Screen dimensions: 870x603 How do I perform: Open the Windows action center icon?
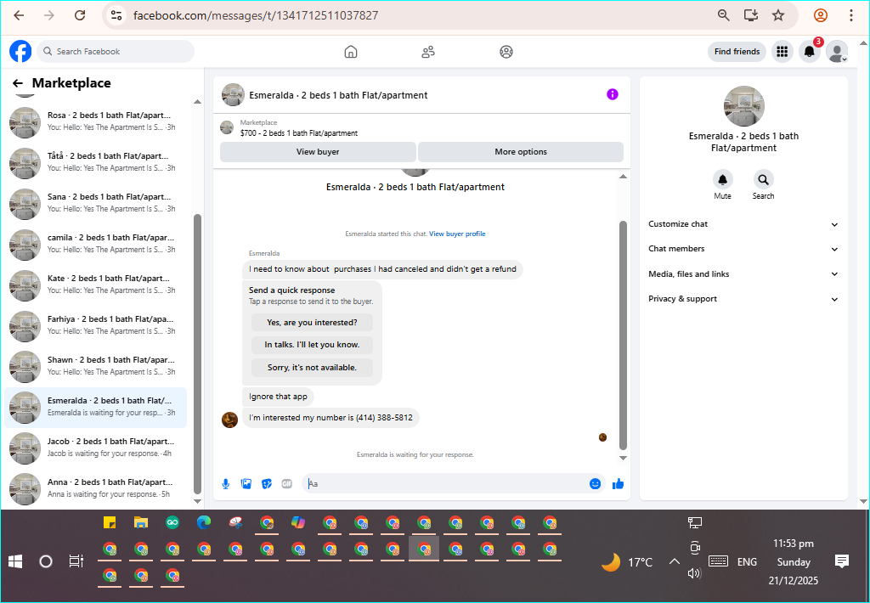tap(842, 561)
